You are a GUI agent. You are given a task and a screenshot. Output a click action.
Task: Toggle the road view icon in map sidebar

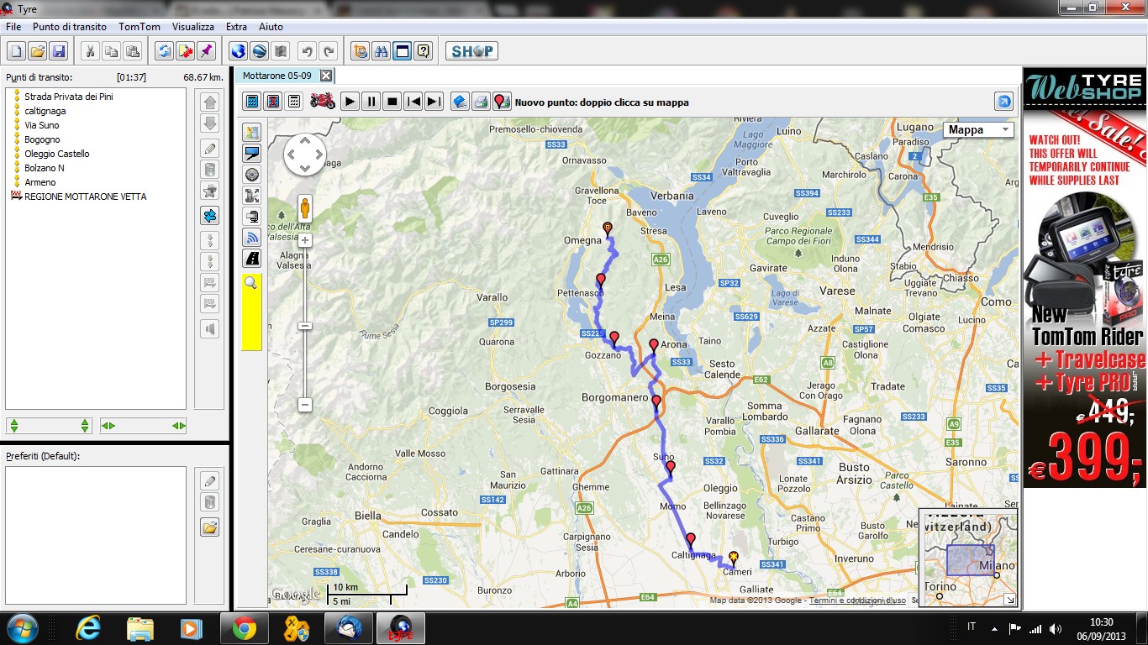(x=252, y=259)
